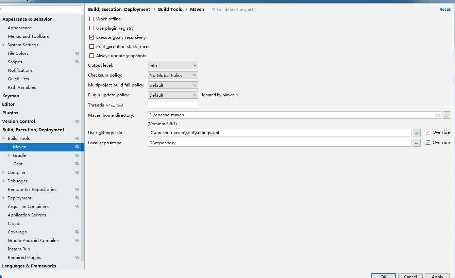Enable the Work offline checkbox

tap(91, 19)
